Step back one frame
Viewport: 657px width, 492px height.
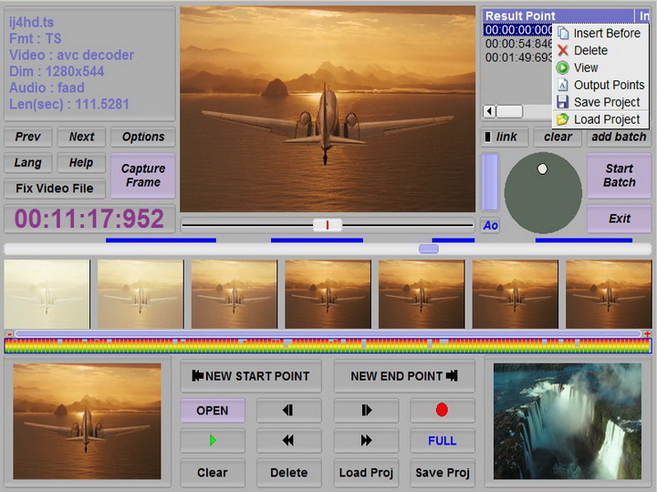(288, 410)
